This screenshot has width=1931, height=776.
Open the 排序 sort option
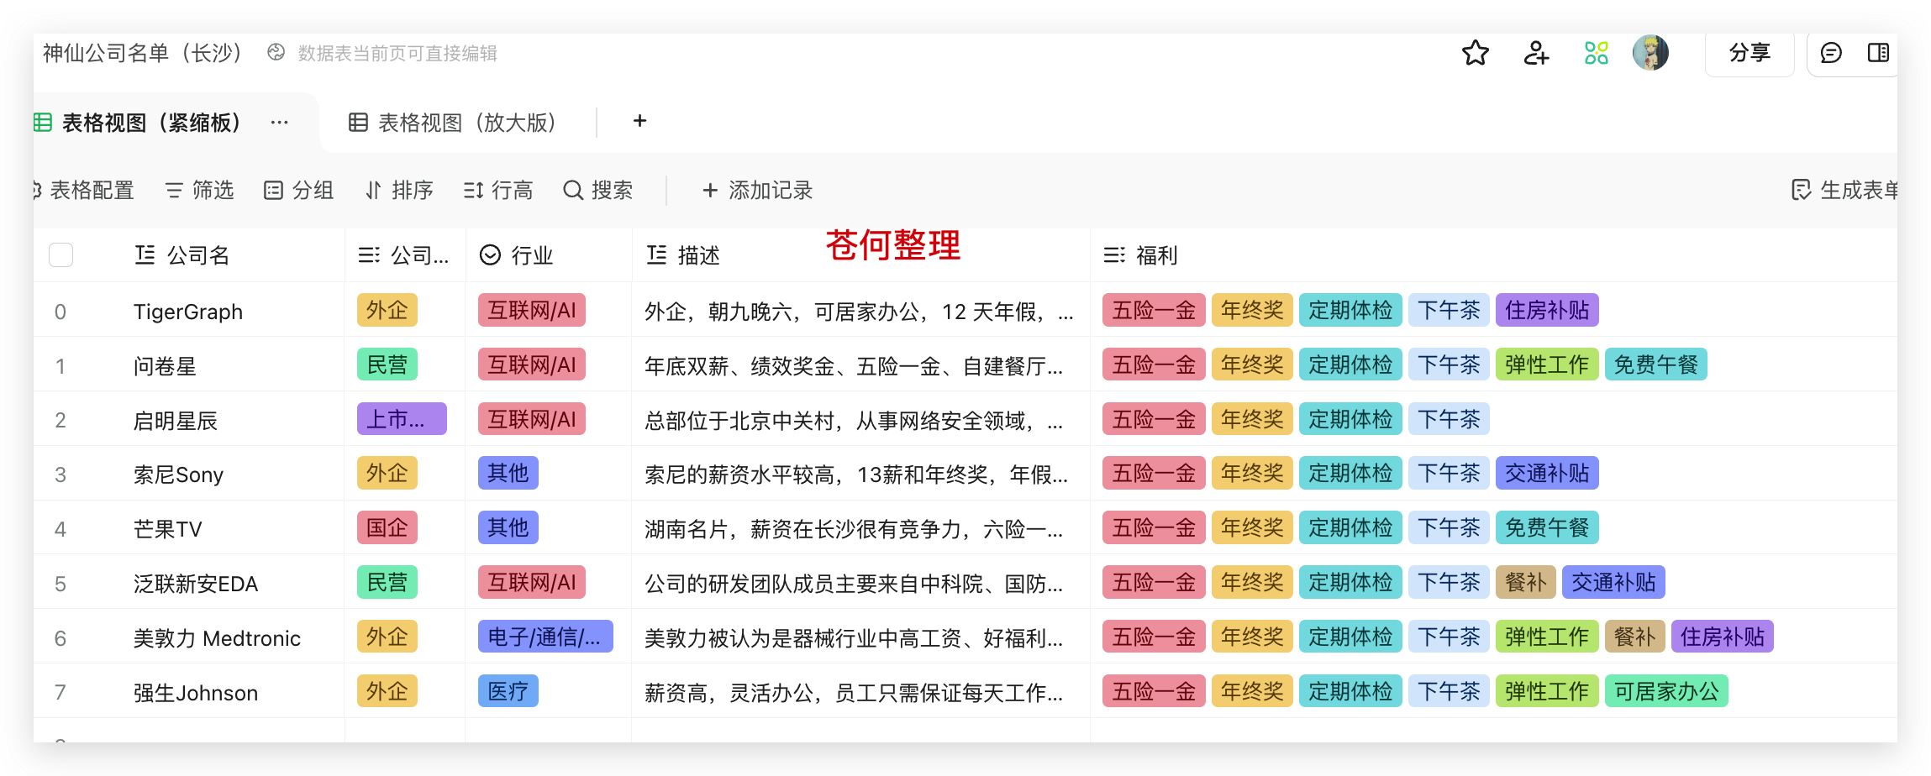[x=399, y=191]
